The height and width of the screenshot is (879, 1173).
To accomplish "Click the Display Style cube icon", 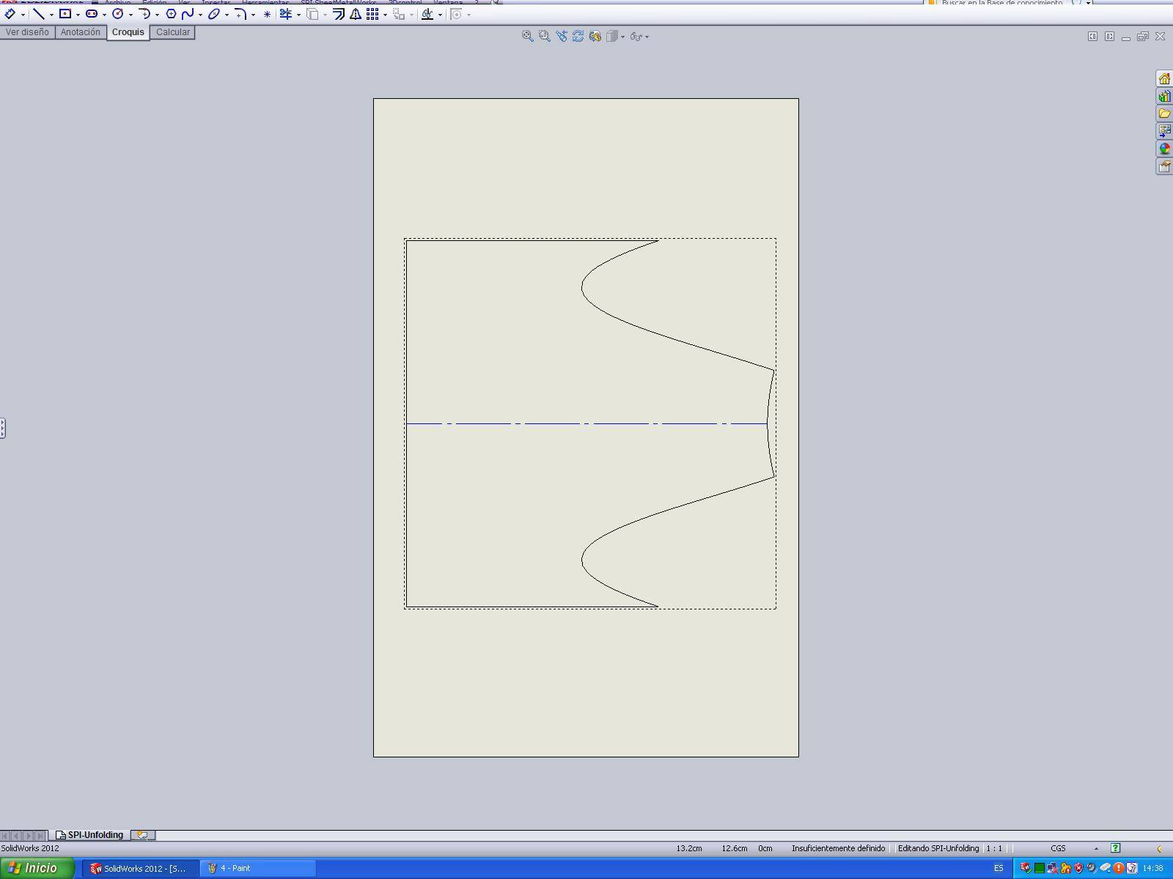I will point(612,36).
